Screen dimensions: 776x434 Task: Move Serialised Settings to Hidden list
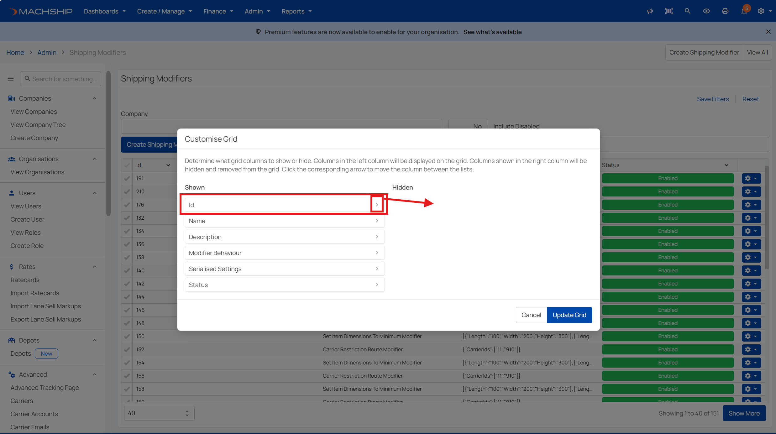coord(377,269)
